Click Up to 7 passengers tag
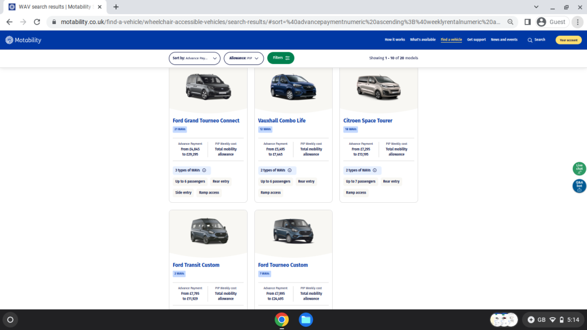This screenshot has height=330, width=587. 360,181
